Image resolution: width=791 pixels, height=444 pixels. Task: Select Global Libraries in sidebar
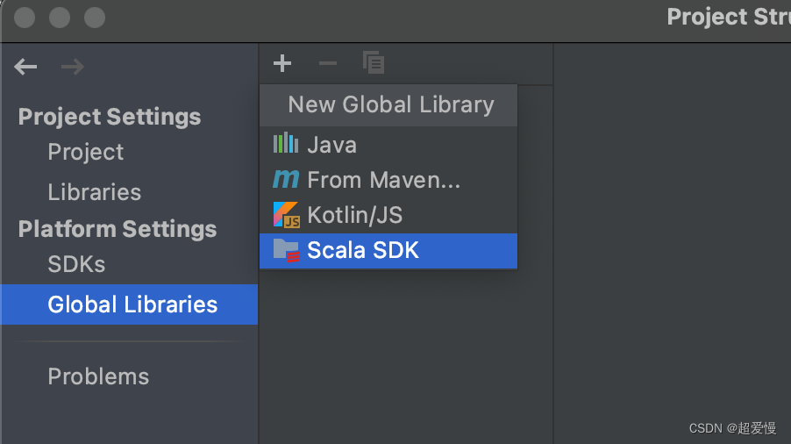click(132, 304)
